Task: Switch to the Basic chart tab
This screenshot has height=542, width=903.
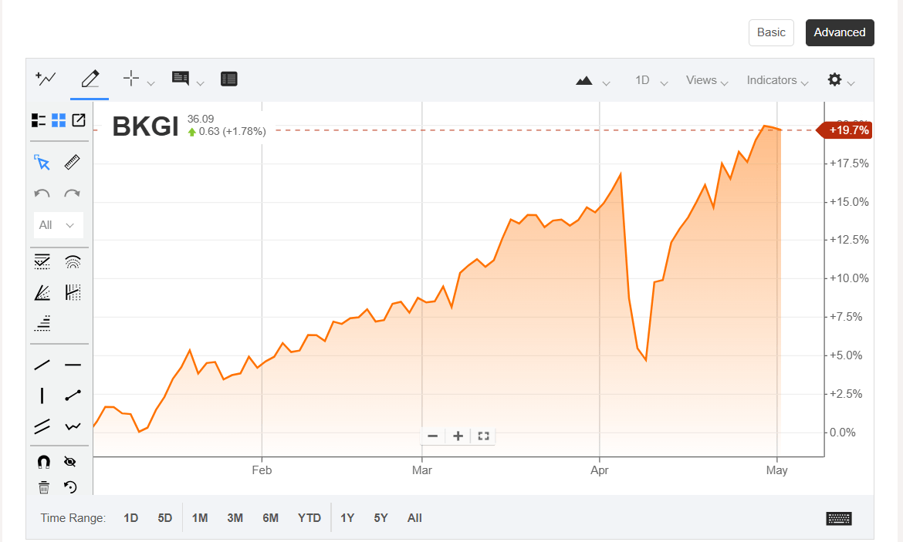Action: pos(771,32)
